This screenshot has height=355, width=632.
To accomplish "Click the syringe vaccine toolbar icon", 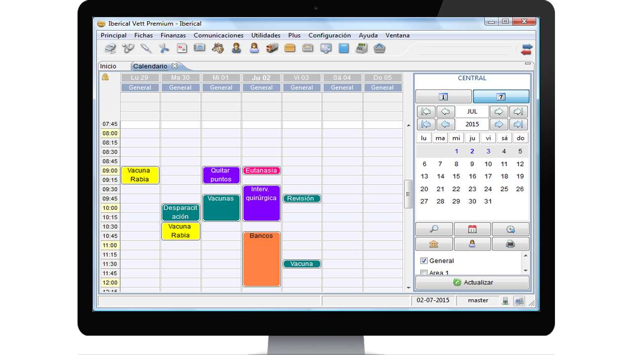I will click(x=146, y=48).
